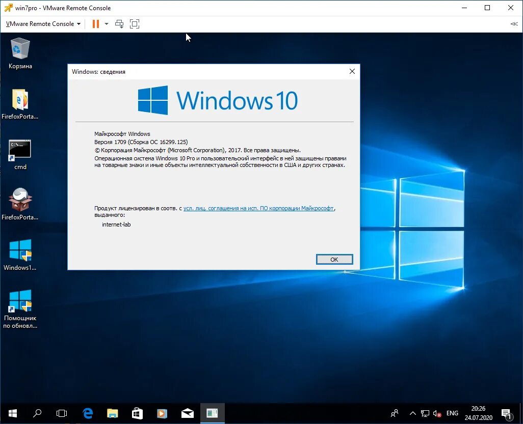Click the VMware Remote Console app icon in title bar
The width and height of the screenshot is (523, 424).
(x=8, y=8)
